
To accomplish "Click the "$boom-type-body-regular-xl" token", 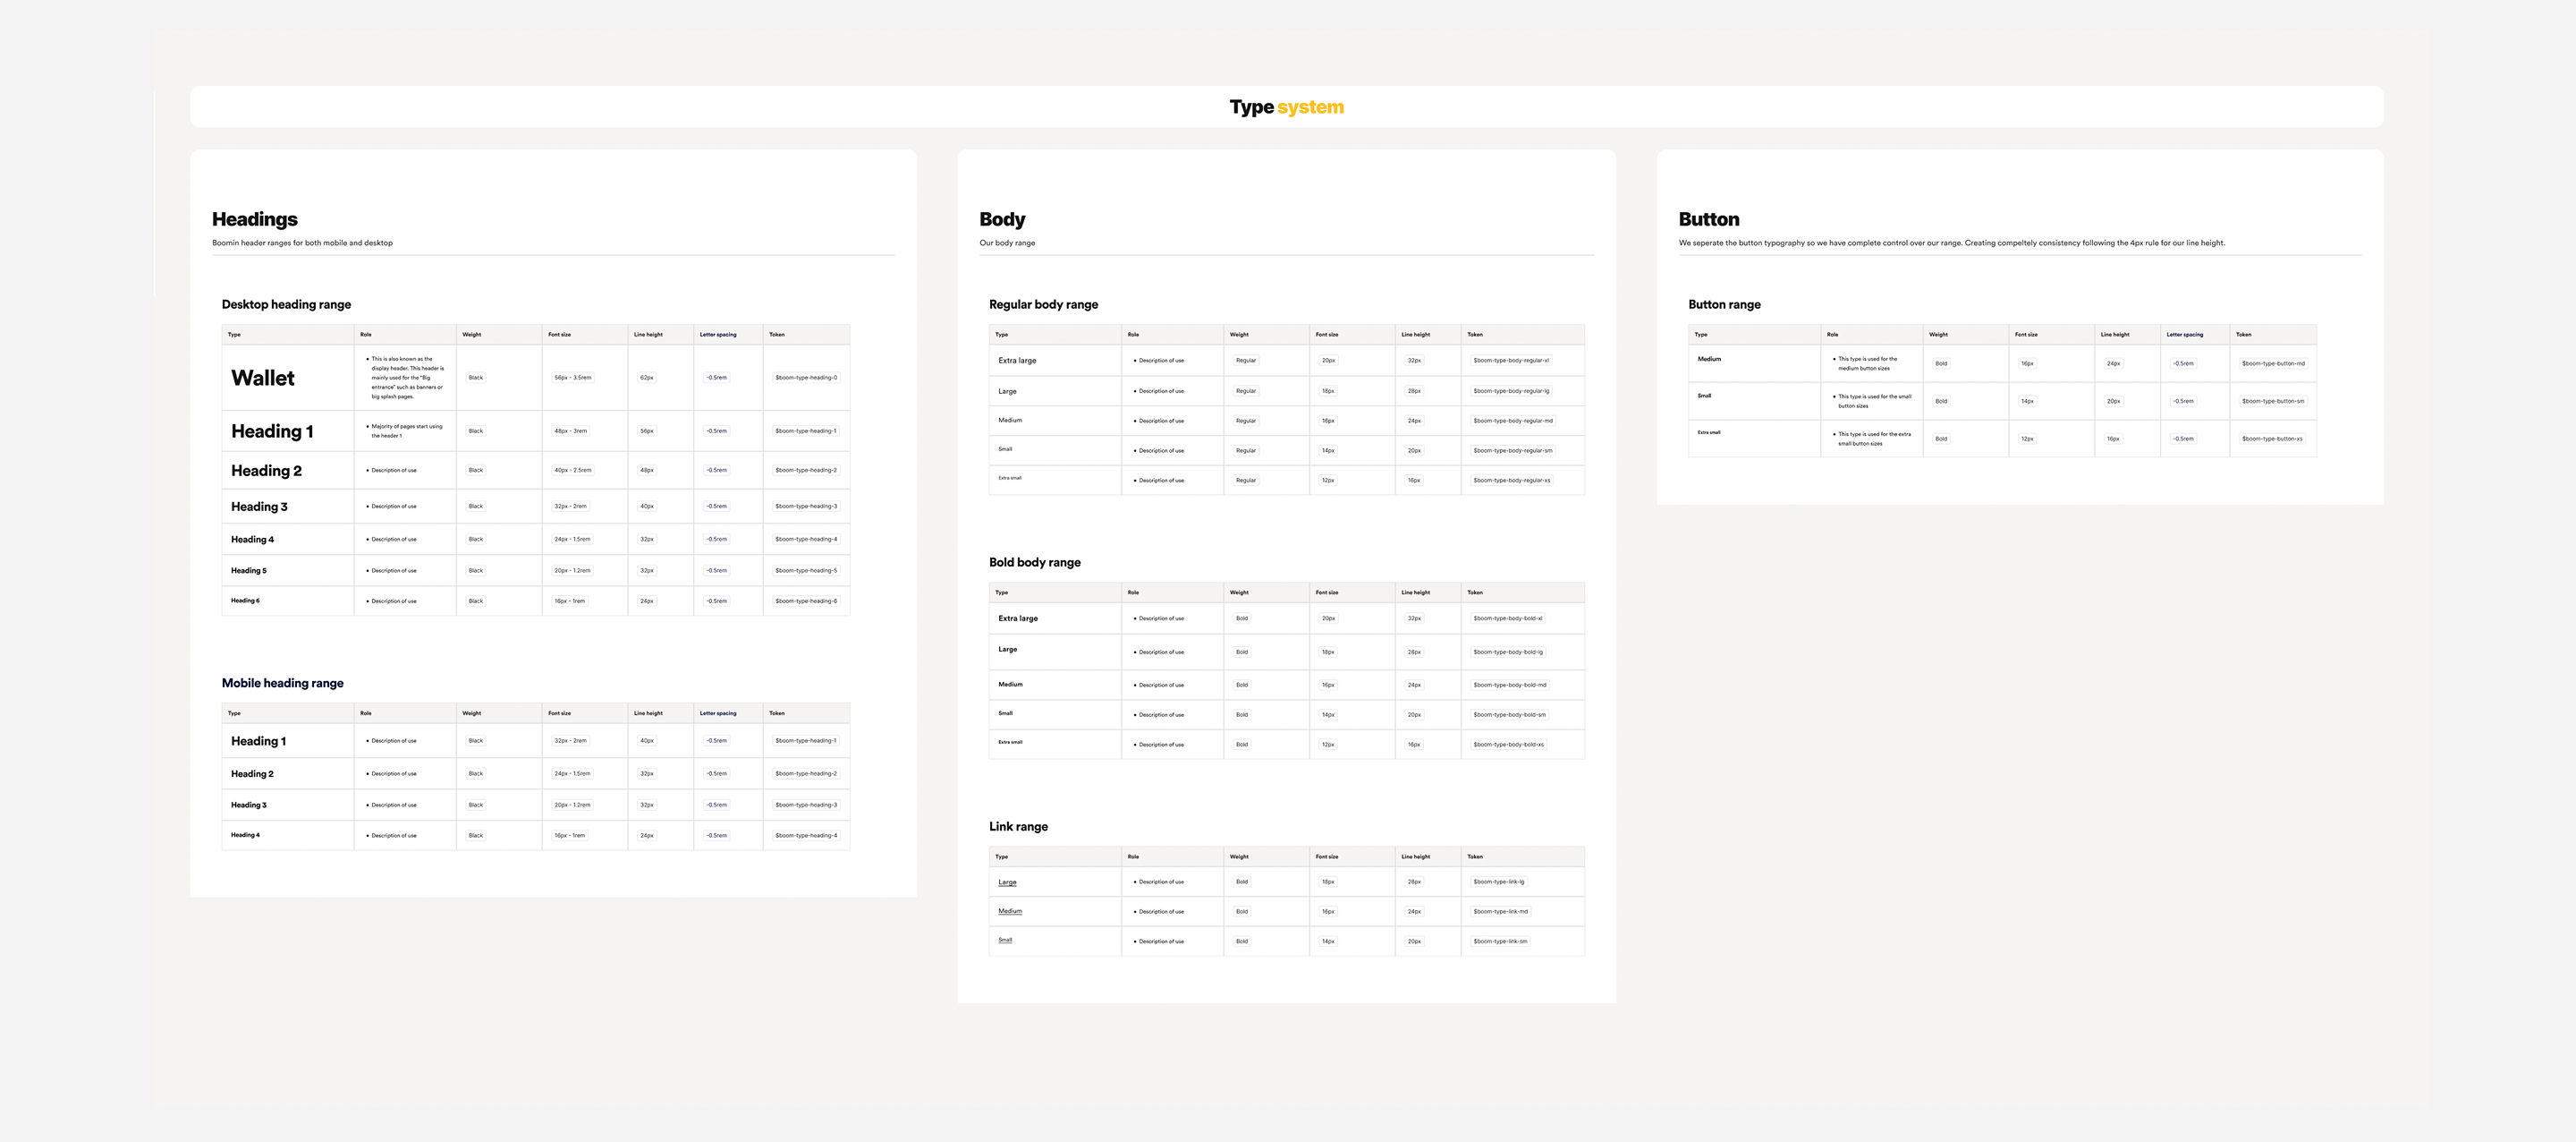I will pyautogui.click(x=1511, y=361).
